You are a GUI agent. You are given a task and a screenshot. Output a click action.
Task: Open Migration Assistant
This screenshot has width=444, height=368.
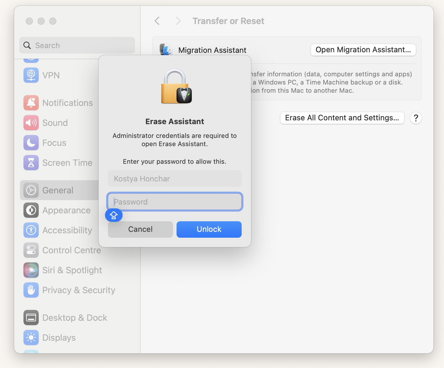coord(363,50)
